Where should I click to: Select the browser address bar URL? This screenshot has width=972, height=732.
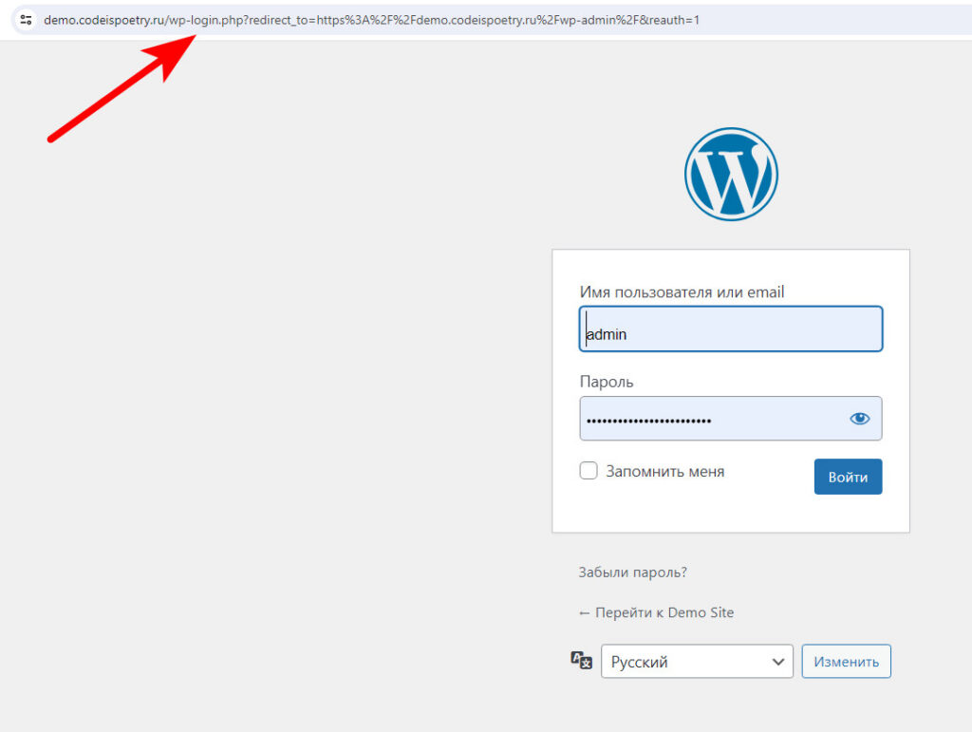tap(372, 20)
